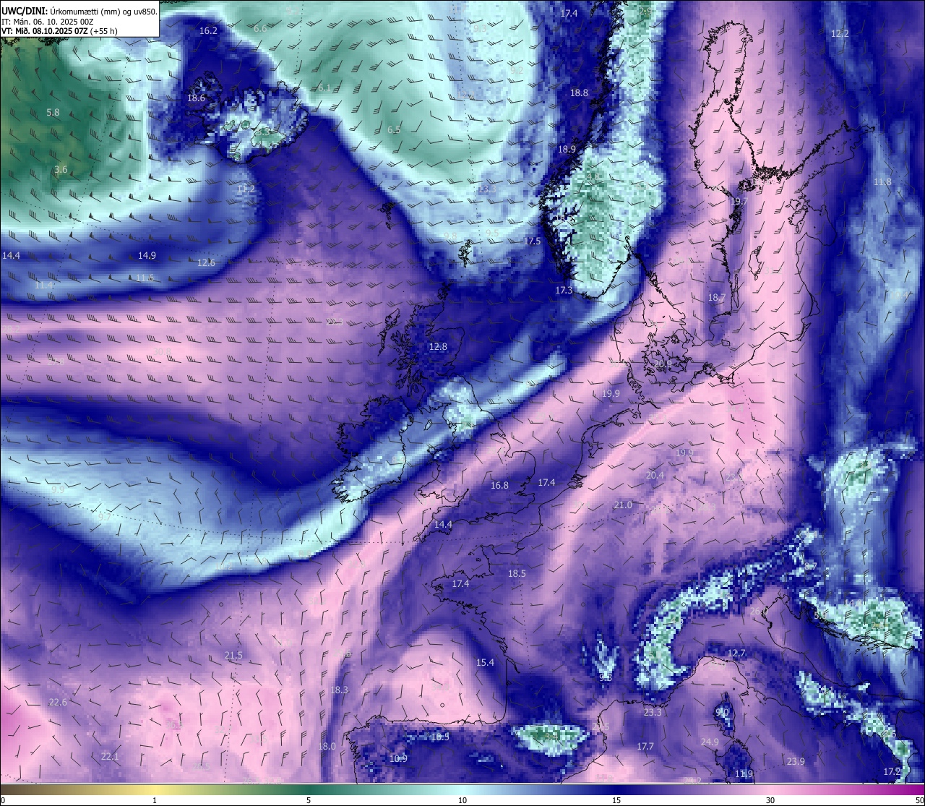Click the map value 18.0
The width and height of the screenshot is (925, 806).
pyautogui.click(x=327, y=746)
